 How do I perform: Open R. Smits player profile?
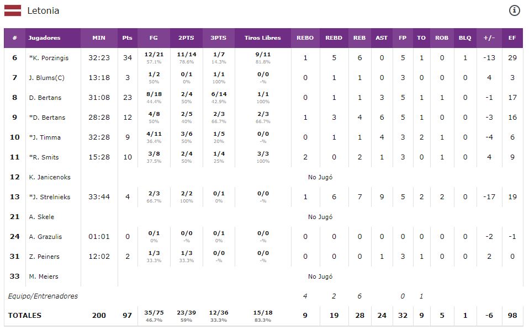(x=45, y=157)
